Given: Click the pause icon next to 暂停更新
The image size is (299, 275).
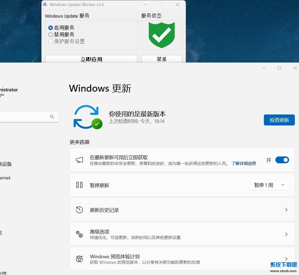Looking at the screenshot, I should [x=79, y=185].
